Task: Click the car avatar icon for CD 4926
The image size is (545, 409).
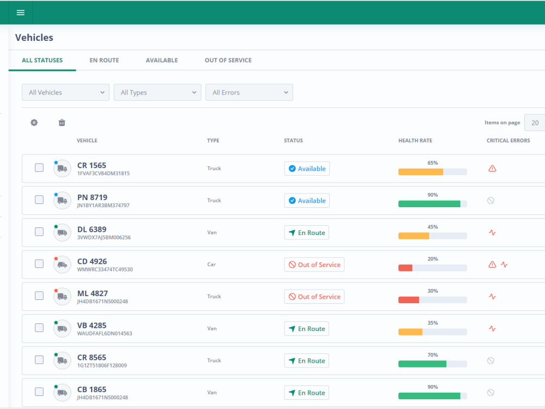Action: coord(62,264)
